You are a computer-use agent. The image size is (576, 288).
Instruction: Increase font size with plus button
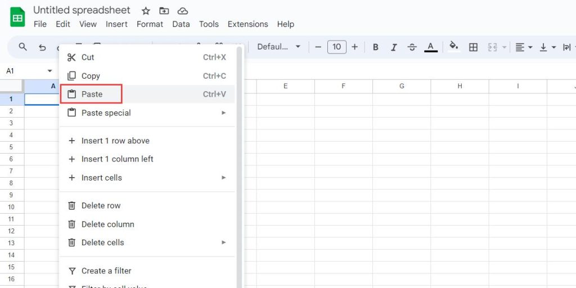pos(354,47)
